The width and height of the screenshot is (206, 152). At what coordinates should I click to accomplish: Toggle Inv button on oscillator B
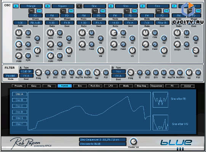click(63, 11)
